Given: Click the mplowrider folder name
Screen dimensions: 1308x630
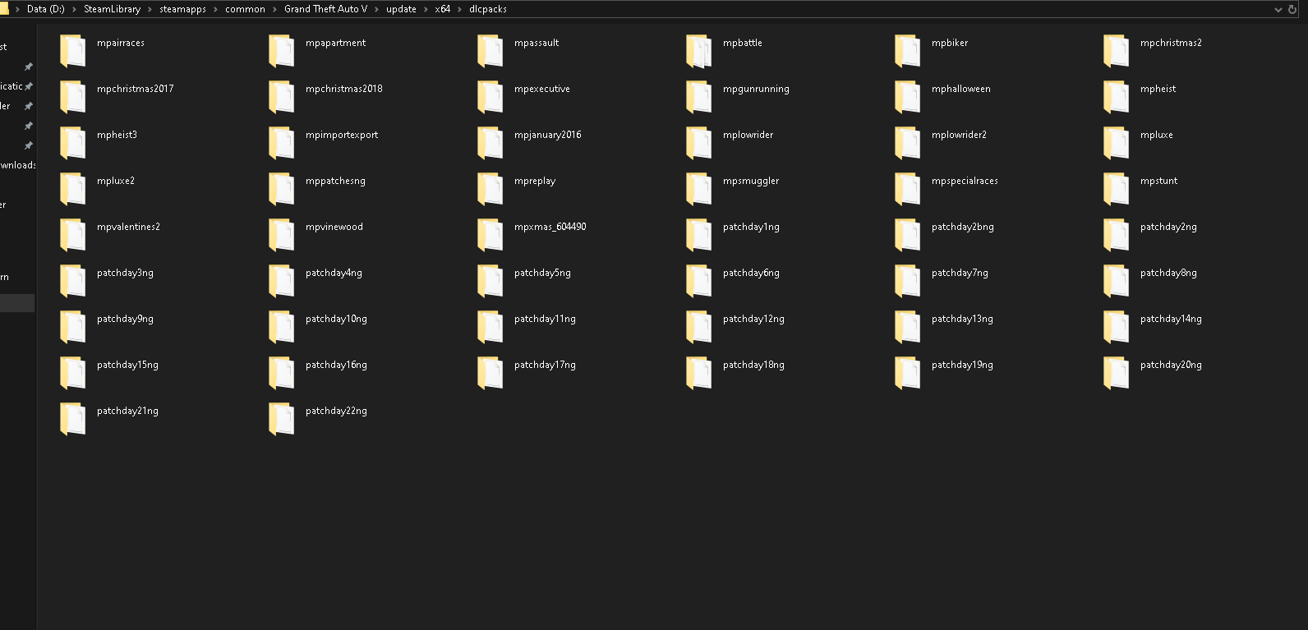Looking at the screenshot, I should [748, 135].
